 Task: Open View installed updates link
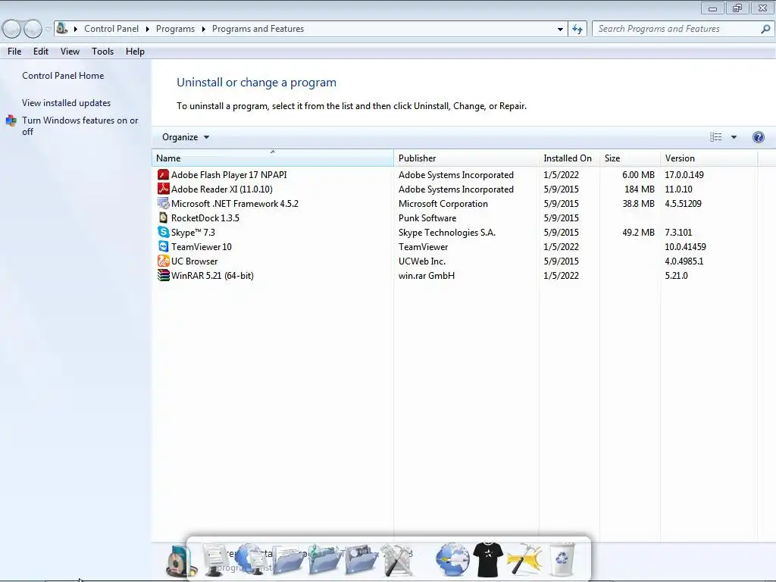[67, 103]
